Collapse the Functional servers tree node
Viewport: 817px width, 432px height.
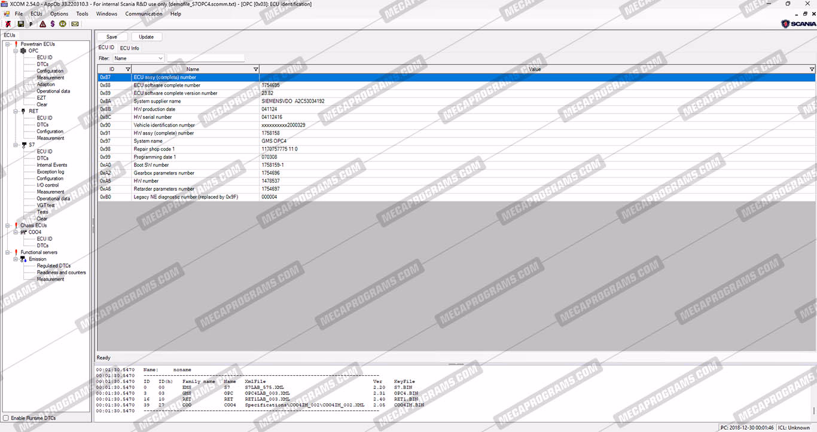(x=7, y=252)
